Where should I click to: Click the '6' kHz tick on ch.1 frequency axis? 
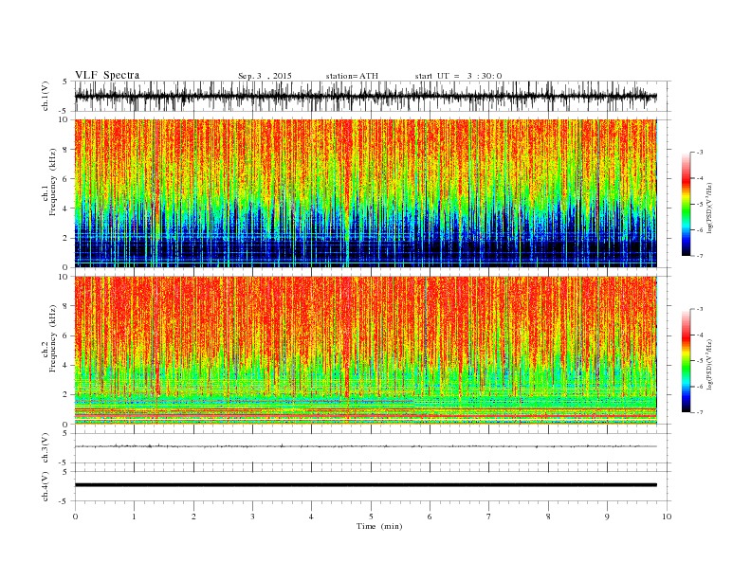pos(65,179)
